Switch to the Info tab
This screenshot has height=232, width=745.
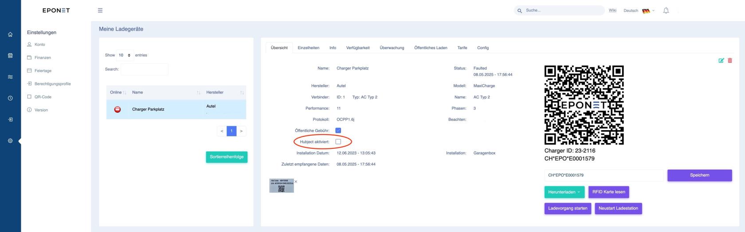tap(333, 48)
